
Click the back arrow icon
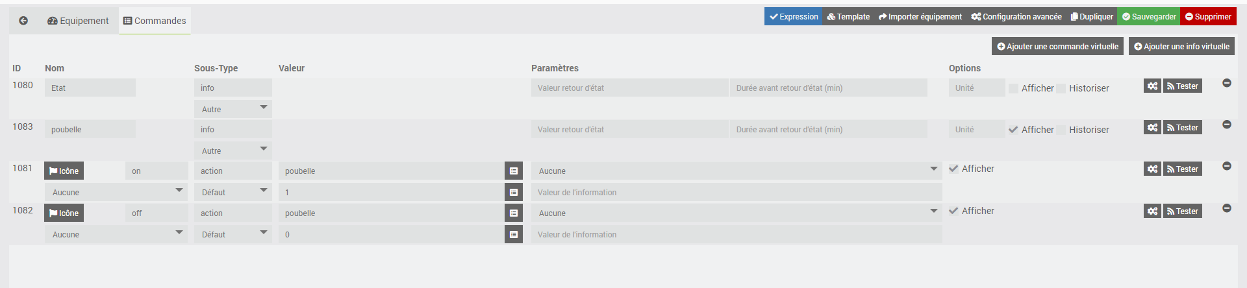pos(23,21)
